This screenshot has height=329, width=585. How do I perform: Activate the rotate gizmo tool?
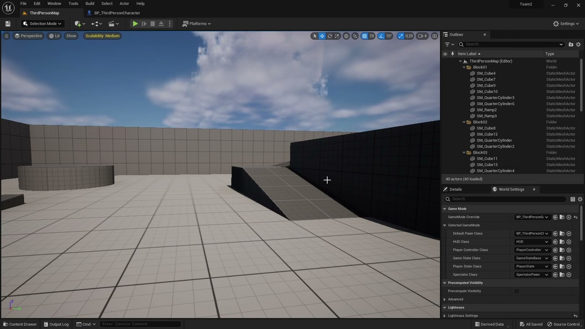330,36
